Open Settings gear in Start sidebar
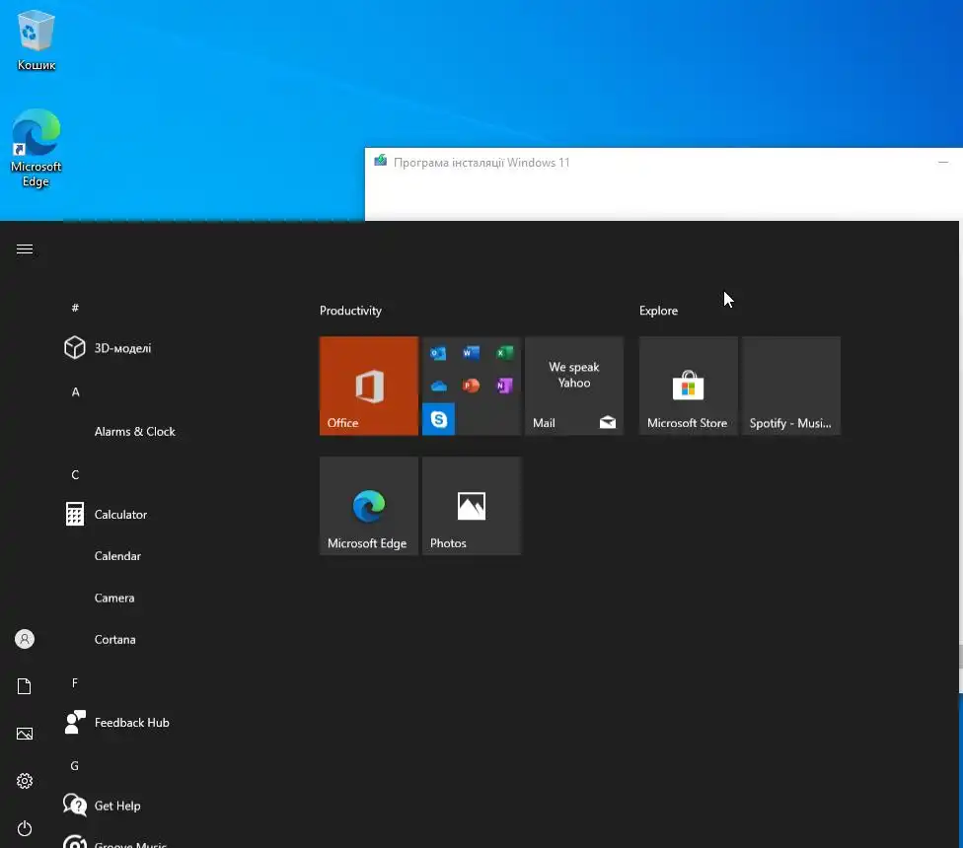 coord(25,781)
